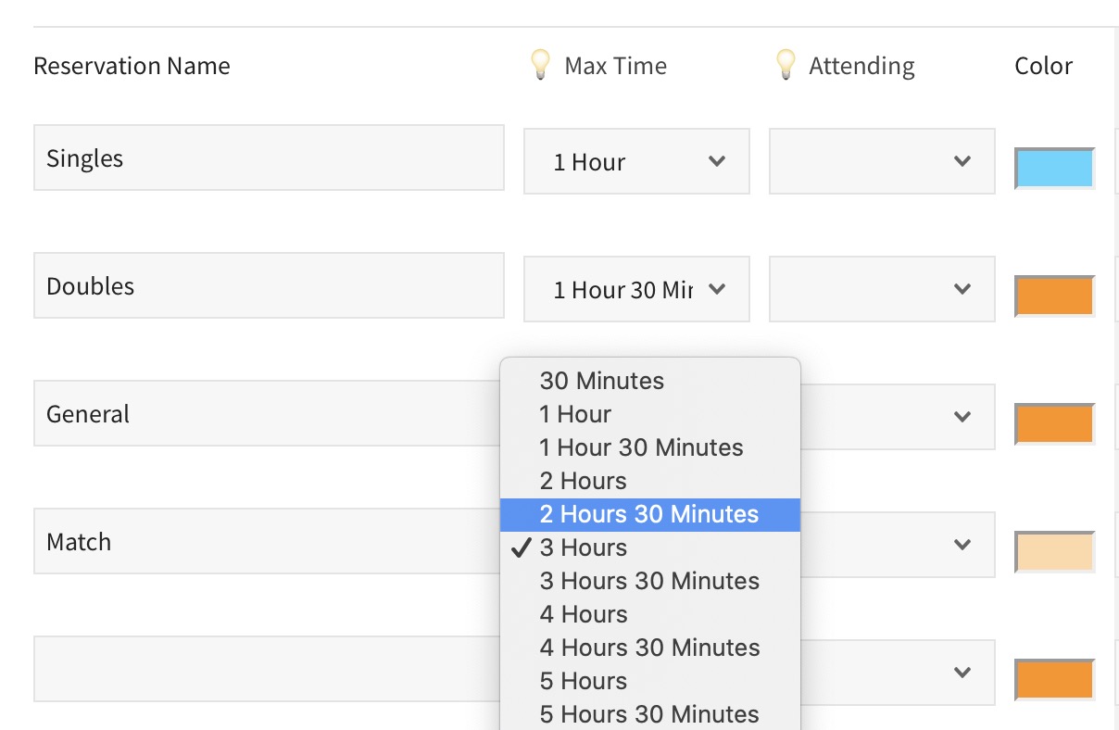Click the blue Singles color swatch
Screen dimensions: 1119x730
point(1054,169)
